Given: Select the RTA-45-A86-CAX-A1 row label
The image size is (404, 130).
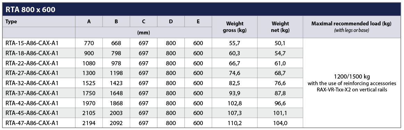Looking at the screenshot, I should coord(32,113).
